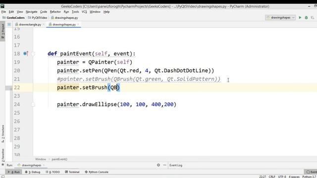Open the Terminal tool window button
317x178 pixels.
point(72,172)
